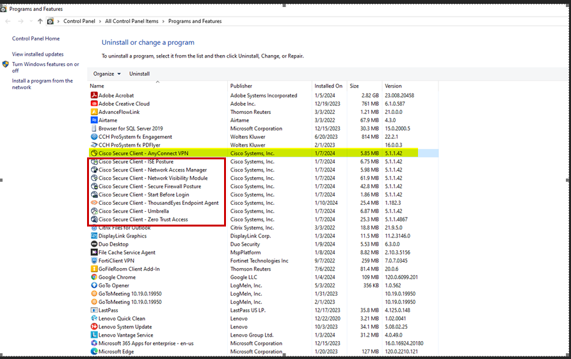Open the View installed updates link

point(38,54)
